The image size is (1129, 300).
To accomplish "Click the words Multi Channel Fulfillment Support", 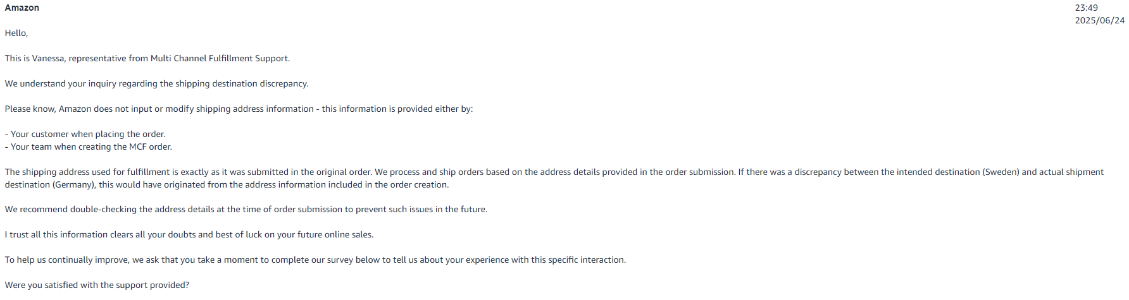I will (219, 58).
